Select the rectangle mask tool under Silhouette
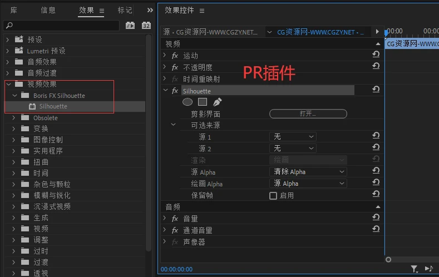This screenshot has height=277, width=439. point(203,102)
